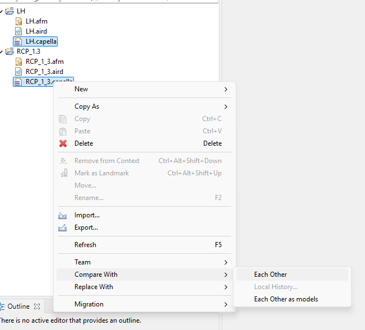
Task: Click the LH.afm file icon
Action: [18, 21]
